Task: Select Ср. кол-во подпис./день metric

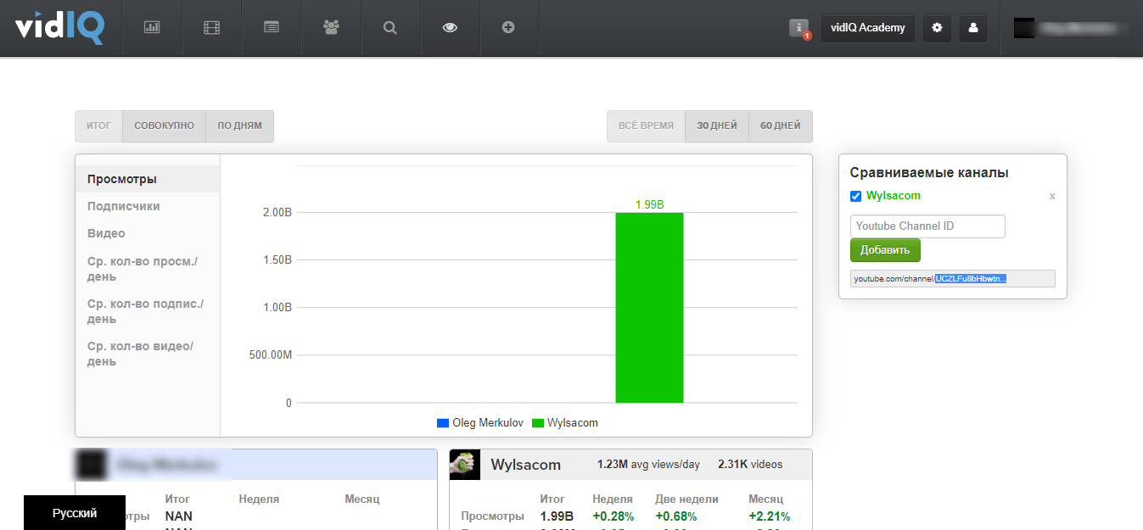Action: coord(148,311)
